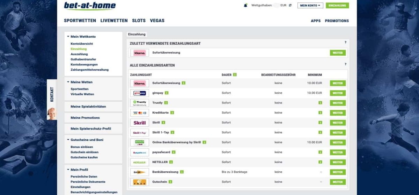Click the Skrill 1-Tap logo

point(140,133)
